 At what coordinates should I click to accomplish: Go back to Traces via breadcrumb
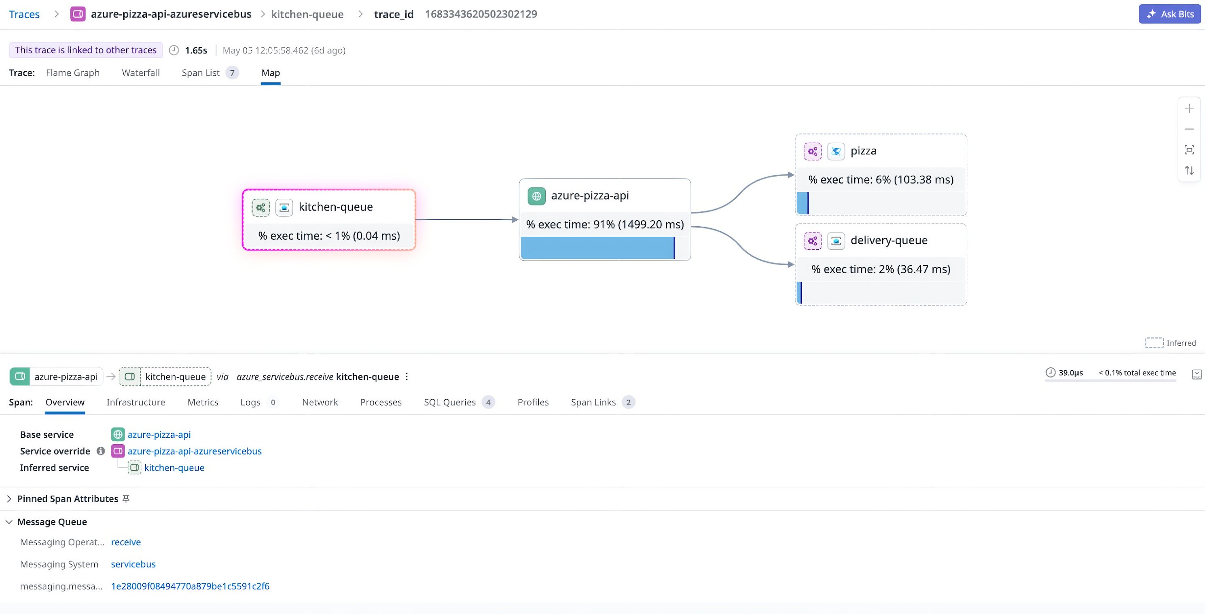pyautogui.click(x=24, y=14)
